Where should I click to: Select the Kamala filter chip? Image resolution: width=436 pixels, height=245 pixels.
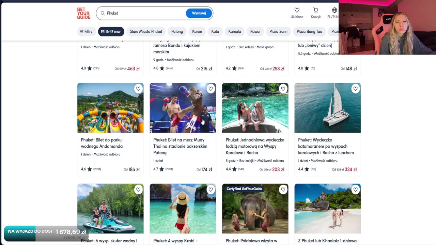click(234, 32)
